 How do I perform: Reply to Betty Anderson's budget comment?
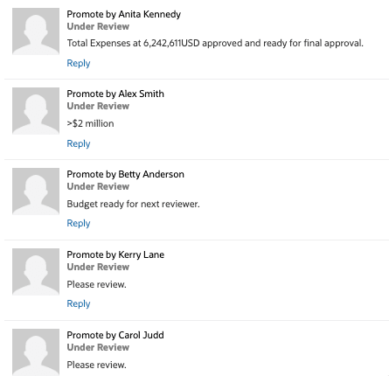click(x=79, y=223)
